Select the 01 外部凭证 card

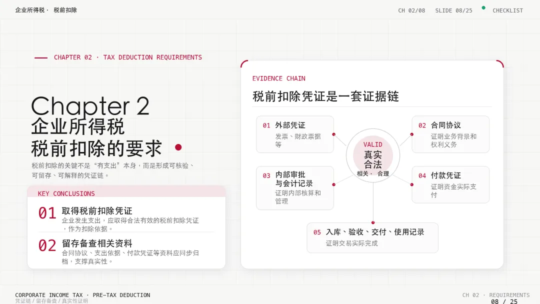point(295,134)
